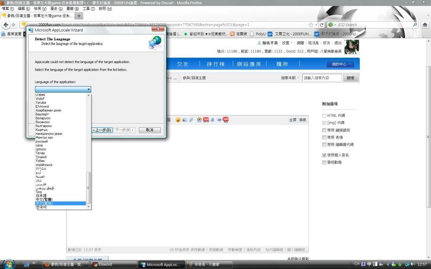Click Firefox back arrow button
The width and height of the screenshot is (431, 269).
click(x=6, y=25)
